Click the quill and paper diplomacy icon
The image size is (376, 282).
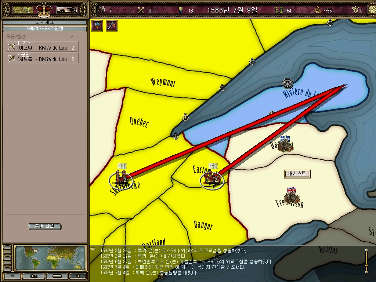(356, 10)
